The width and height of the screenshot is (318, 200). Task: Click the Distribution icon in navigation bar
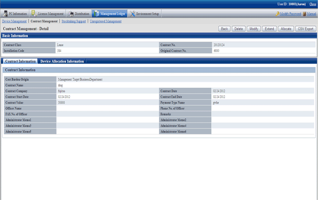71,14
